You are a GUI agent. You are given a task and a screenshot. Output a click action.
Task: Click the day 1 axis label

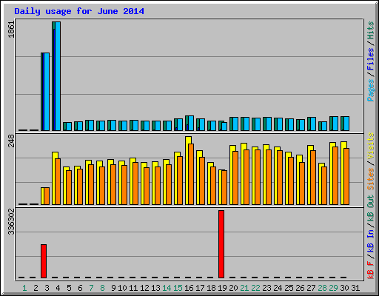(24, 288)
